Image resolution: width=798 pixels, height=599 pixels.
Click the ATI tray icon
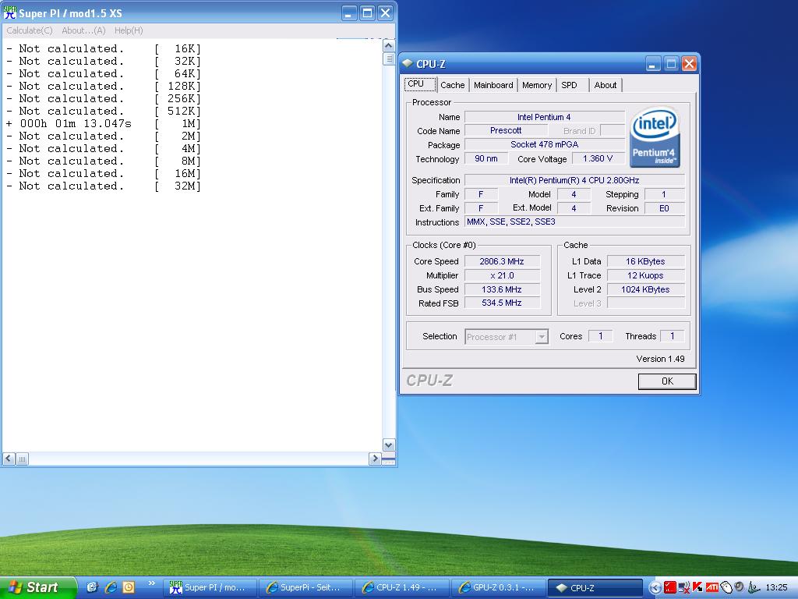point(712,587)
